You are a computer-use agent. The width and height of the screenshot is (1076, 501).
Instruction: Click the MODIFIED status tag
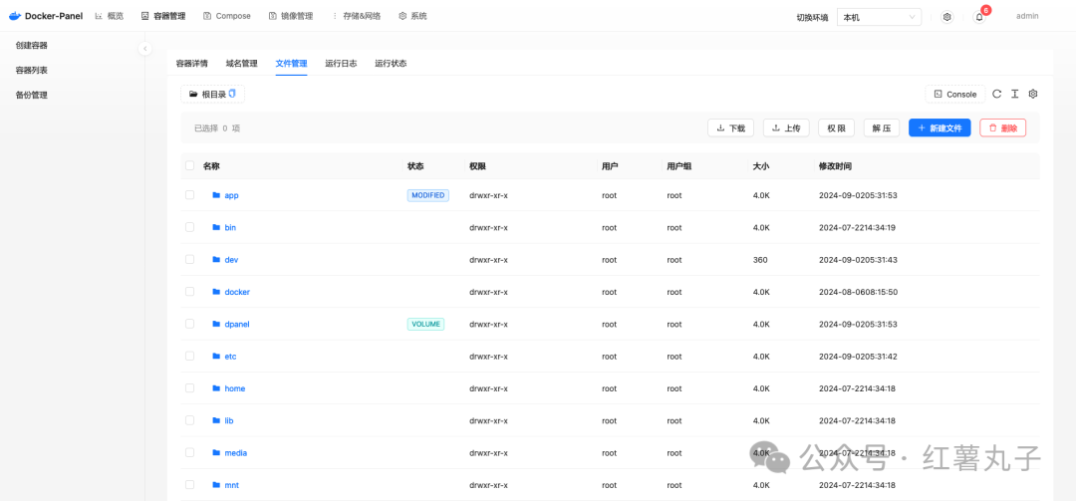pos(428,195)
